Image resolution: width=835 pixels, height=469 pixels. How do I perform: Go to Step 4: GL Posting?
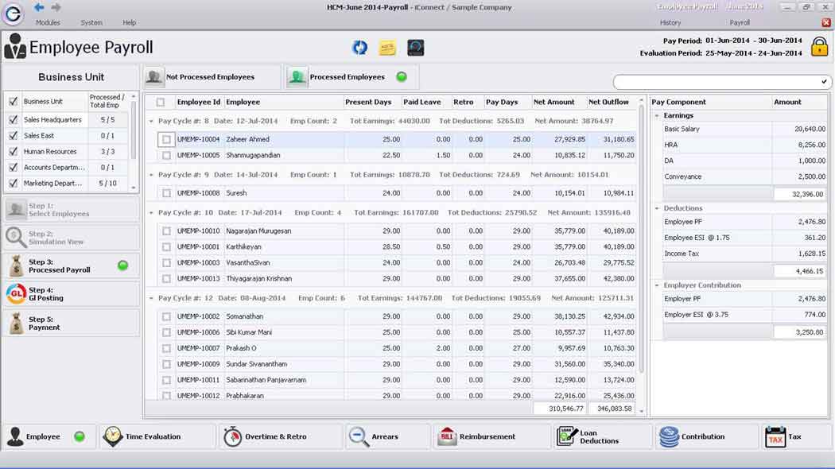coord(71,294)
